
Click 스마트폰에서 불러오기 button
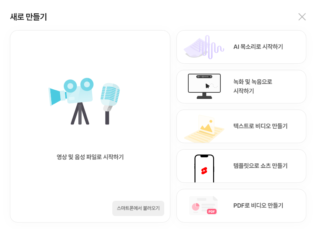tap(138, 208)
